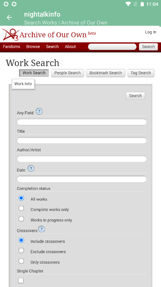Open the About menu
Image resolution: width=161 pixels, height=287 pixels.
[70, 47]
